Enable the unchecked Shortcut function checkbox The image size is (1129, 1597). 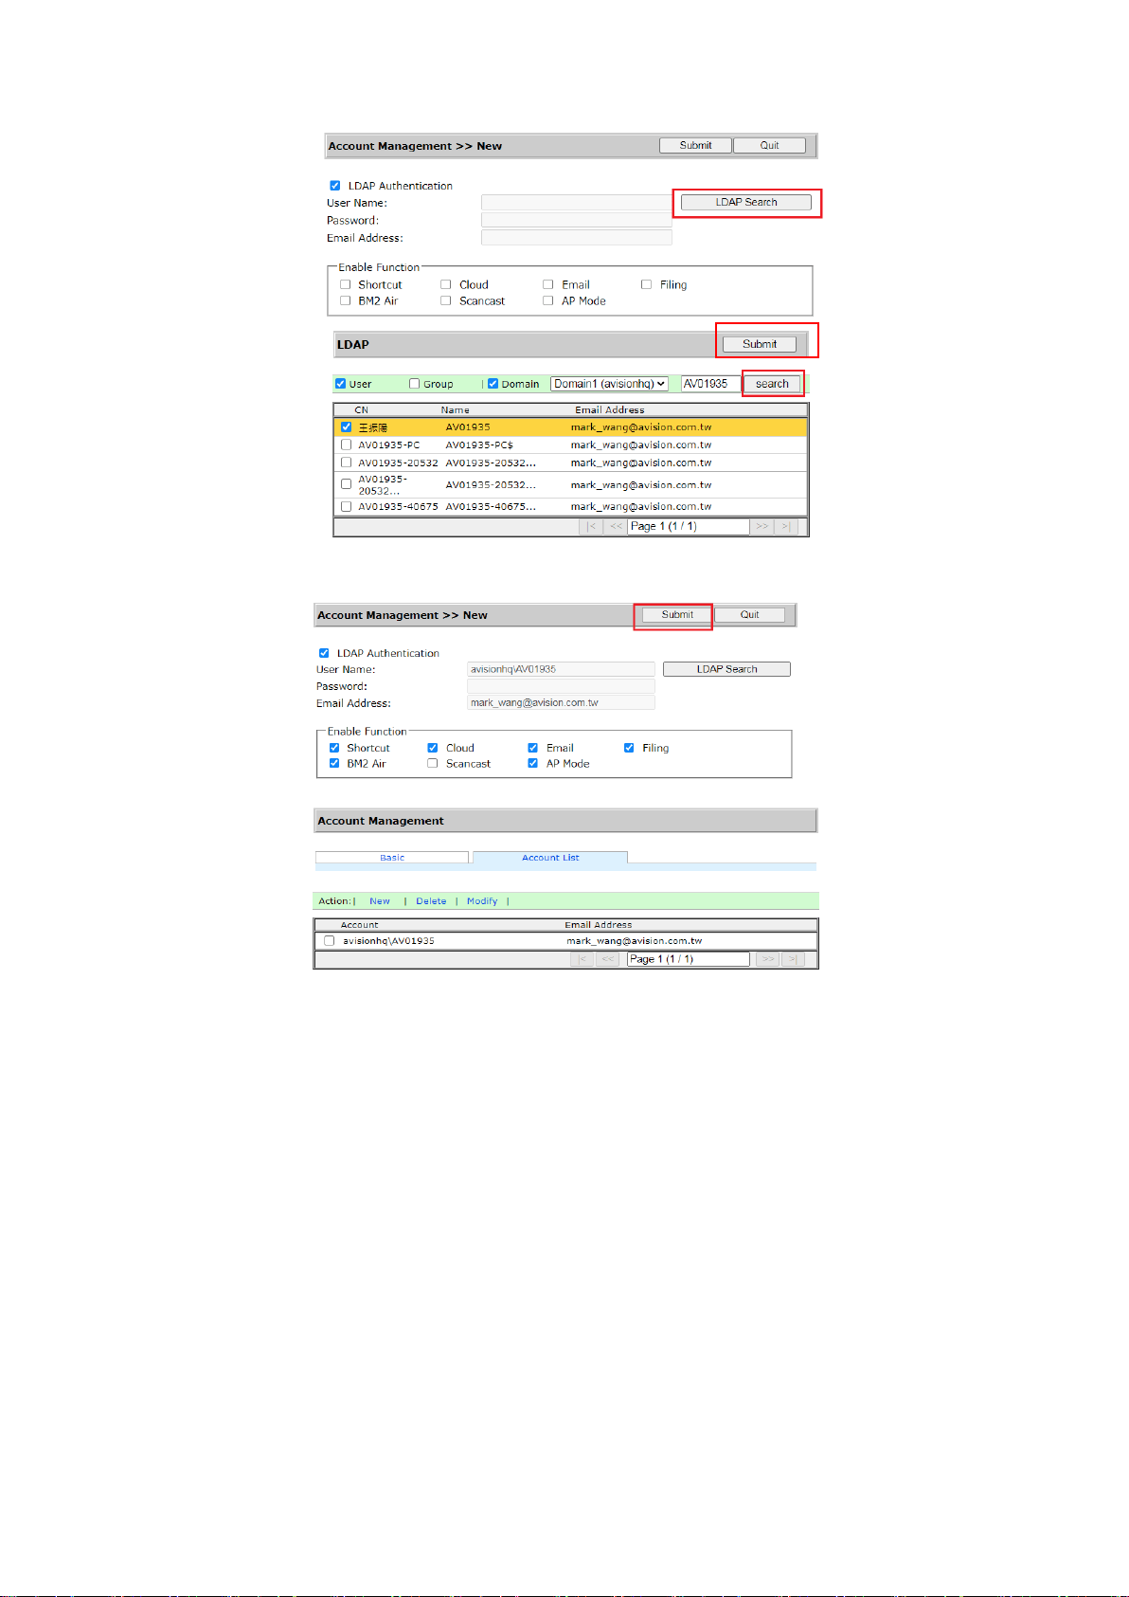[346, 284]
